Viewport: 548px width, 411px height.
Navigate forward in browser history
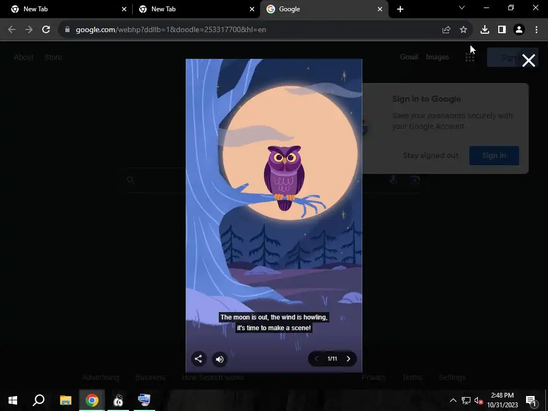click(29, 30)
